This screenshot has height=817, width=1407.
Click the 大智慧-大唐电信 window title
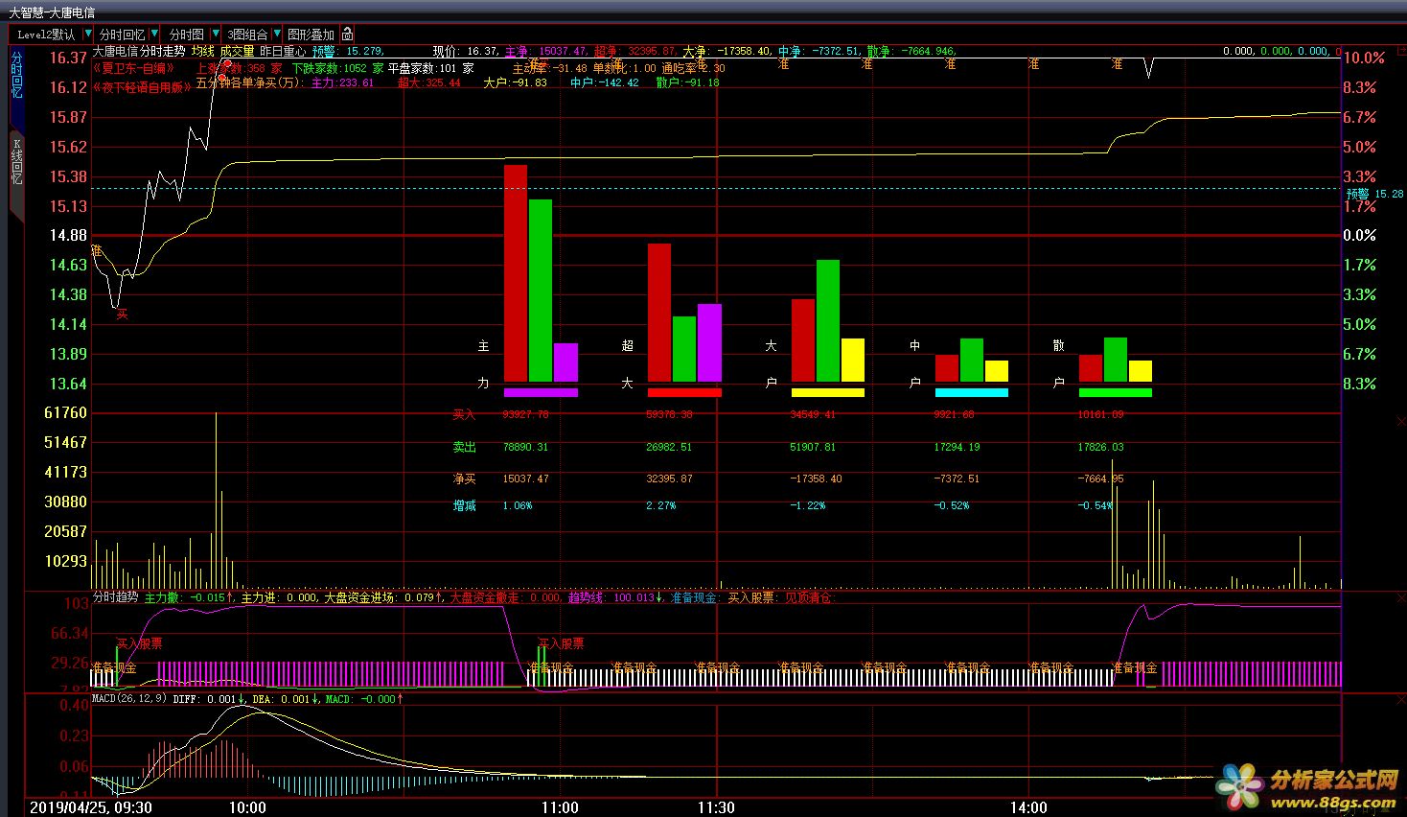pyautogui.click(x=52, y=12)
